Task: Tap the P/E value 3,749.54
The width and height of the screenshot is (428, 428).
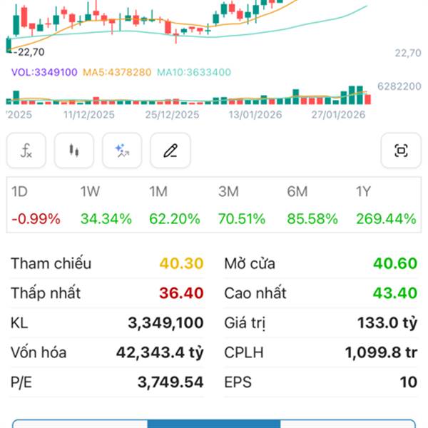Action: (x=170, y=382)
